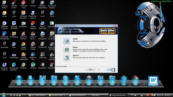
Task: Launch Microsoft PowerPoint desktop shortcut
Action: pos(24,15)
